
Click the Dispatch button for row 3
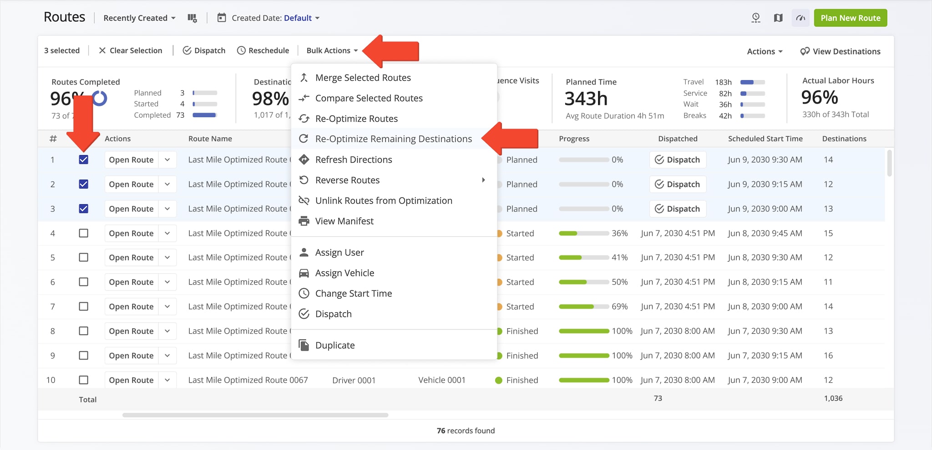677,209
